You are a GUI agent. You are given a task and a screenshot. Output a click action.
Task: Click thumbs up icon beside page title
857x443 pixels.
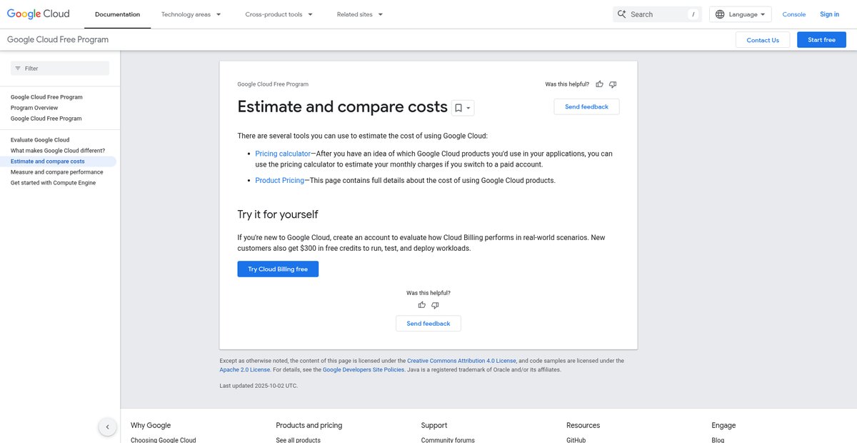pos(599,84)
